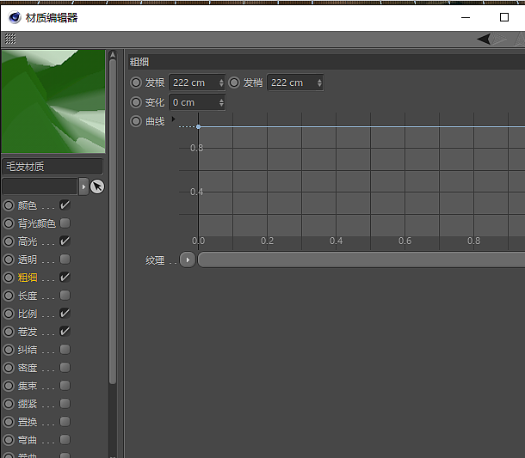Click the channel list vertical scrollbar thumb
525x458 pixels.
pos(113,222)
